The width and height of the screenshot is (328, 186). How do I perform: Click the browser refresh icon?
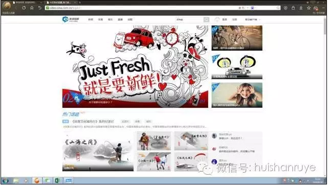point(24,8)
